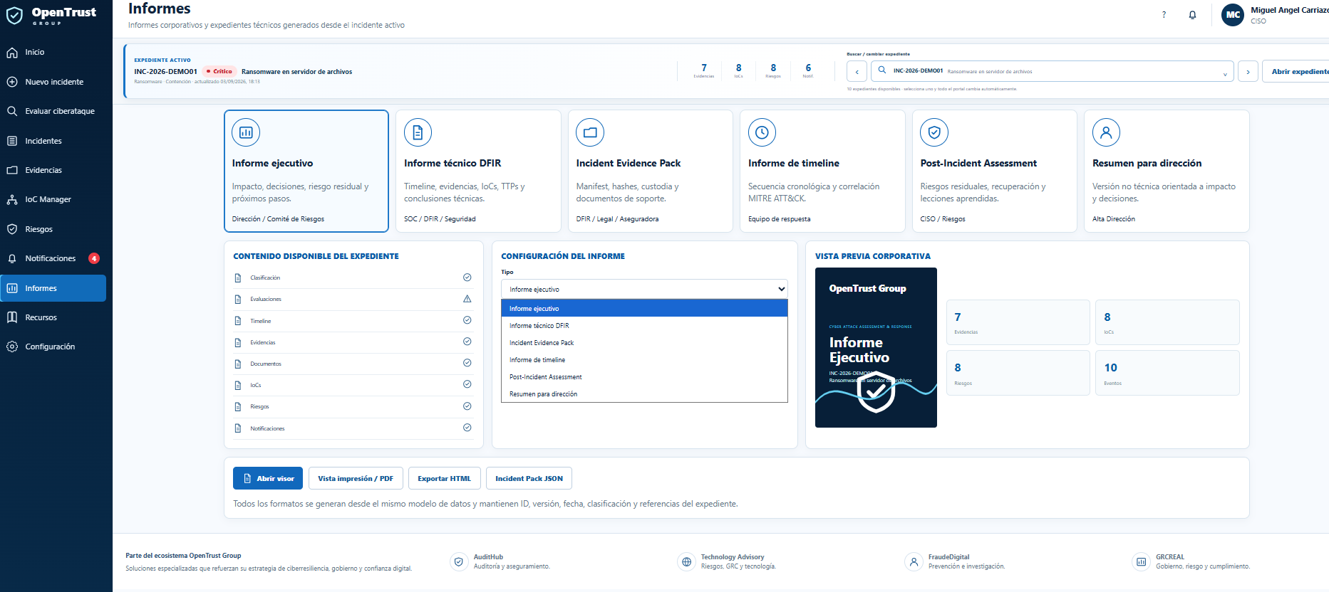Click the 10 Eventos stat card
The width and height of the screenshot is (1329, 592).
1167,373
